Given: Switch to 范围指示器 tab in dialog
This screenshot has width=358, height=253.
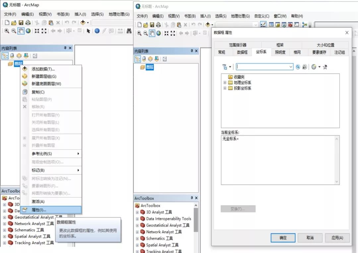Looking at the screenshot, I should [238, 45].
